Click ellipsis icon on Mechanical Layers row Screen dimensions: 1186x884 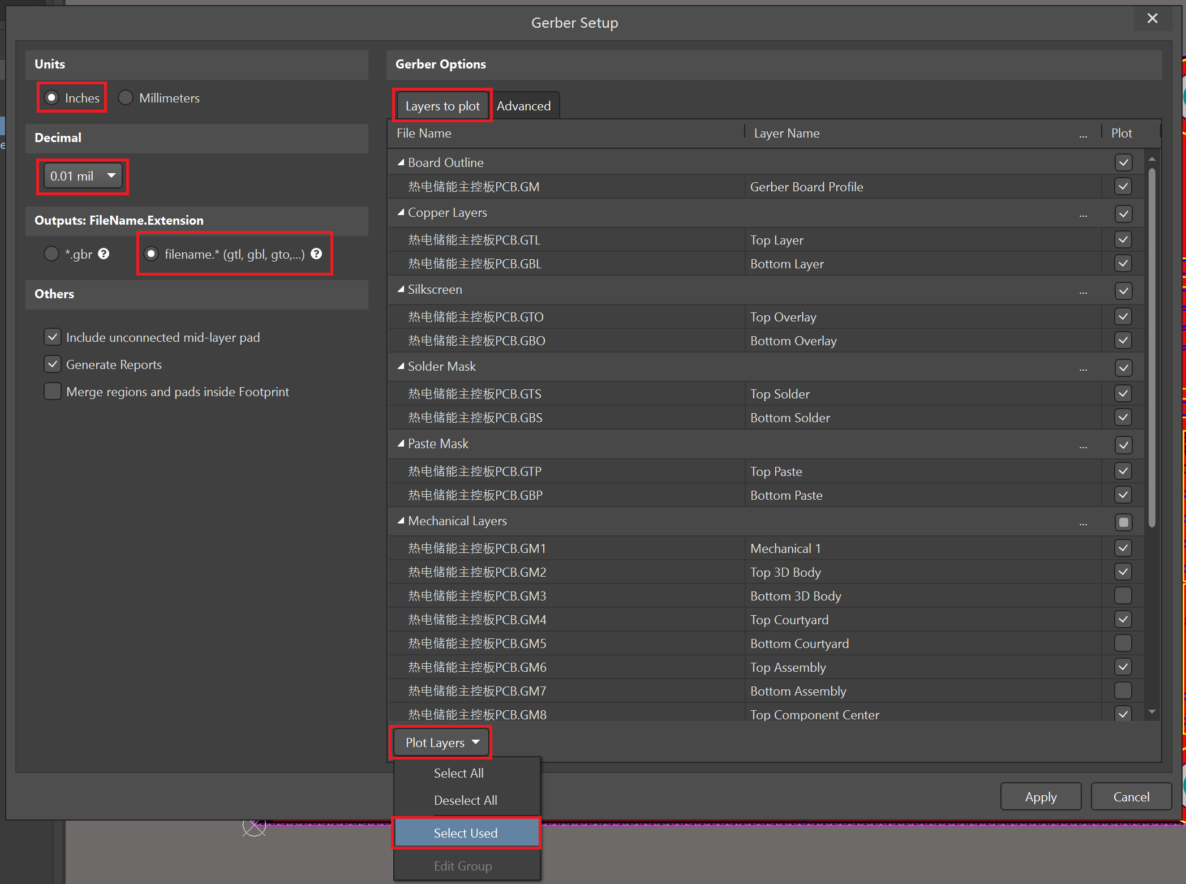tap(1082, 523)
